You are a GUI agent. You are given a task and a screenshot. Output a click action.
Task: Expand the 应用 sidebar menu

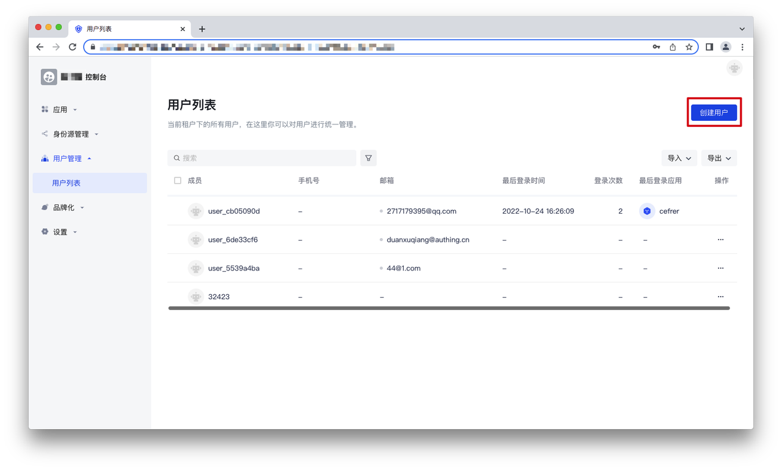pyautogui.click(x=60, y=110)
